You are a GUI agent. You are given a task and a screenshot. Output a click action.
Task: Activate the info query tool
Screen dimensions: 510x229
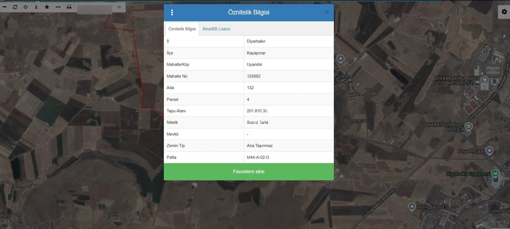coord(36,7)
